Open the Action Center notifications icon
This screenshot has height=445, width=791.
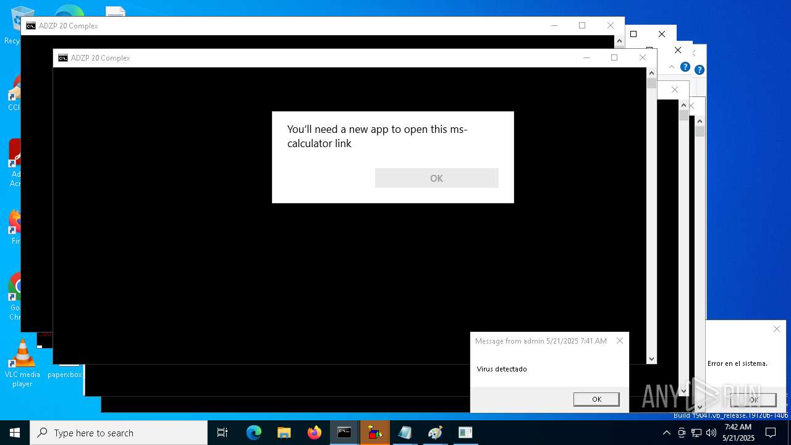pos(771,433)
